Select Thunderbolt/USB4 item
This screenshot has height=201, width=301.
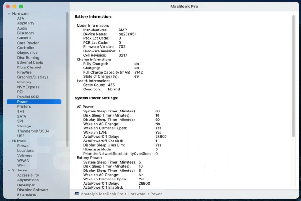33,131
